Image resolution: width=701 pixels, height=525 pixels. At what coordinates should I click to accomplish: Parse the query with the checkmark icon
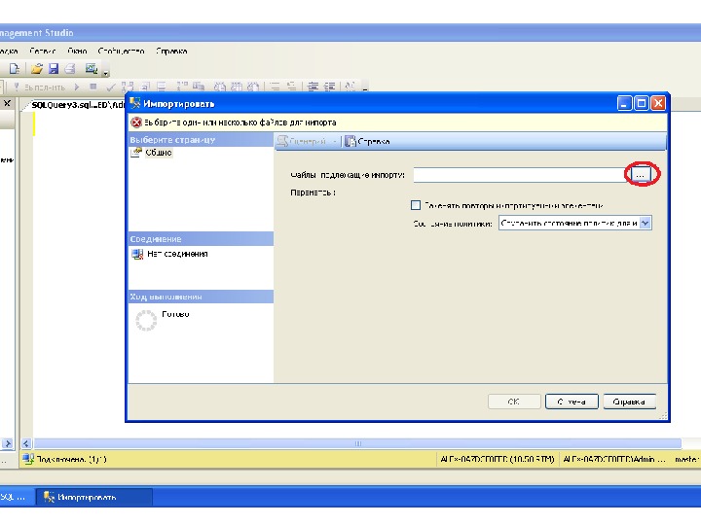coord(110,87)
